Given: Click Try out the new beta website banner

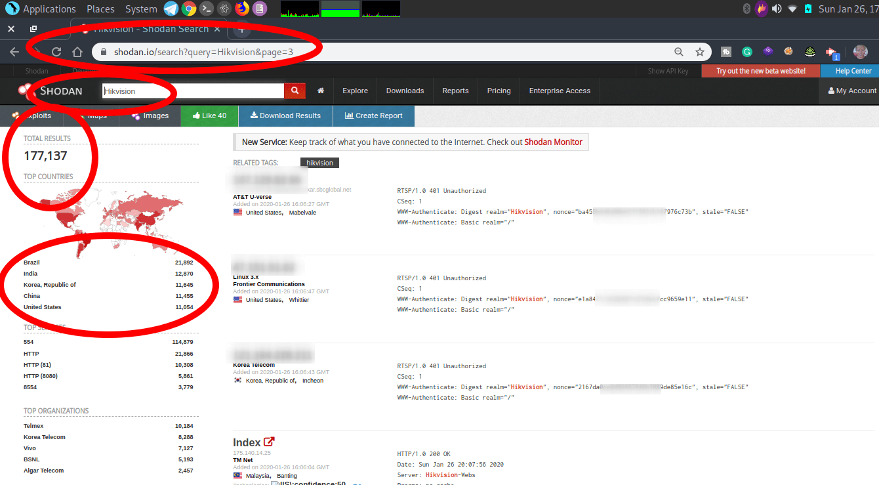Looking at the screenshot, I should point(760,71).
